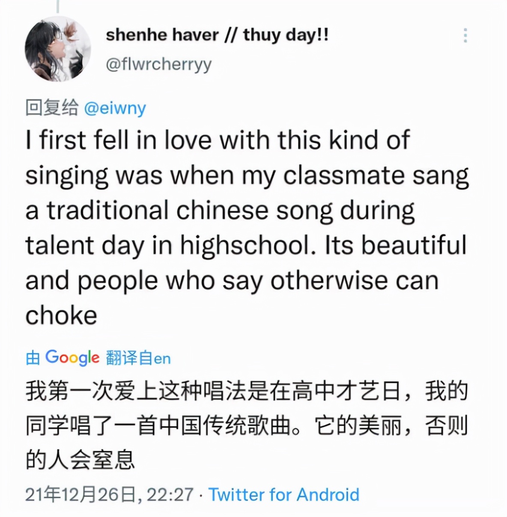Click the Google logo in translation credit
Image resolution: width=507 pixels, height=517 pixels.
pos(72,357)
